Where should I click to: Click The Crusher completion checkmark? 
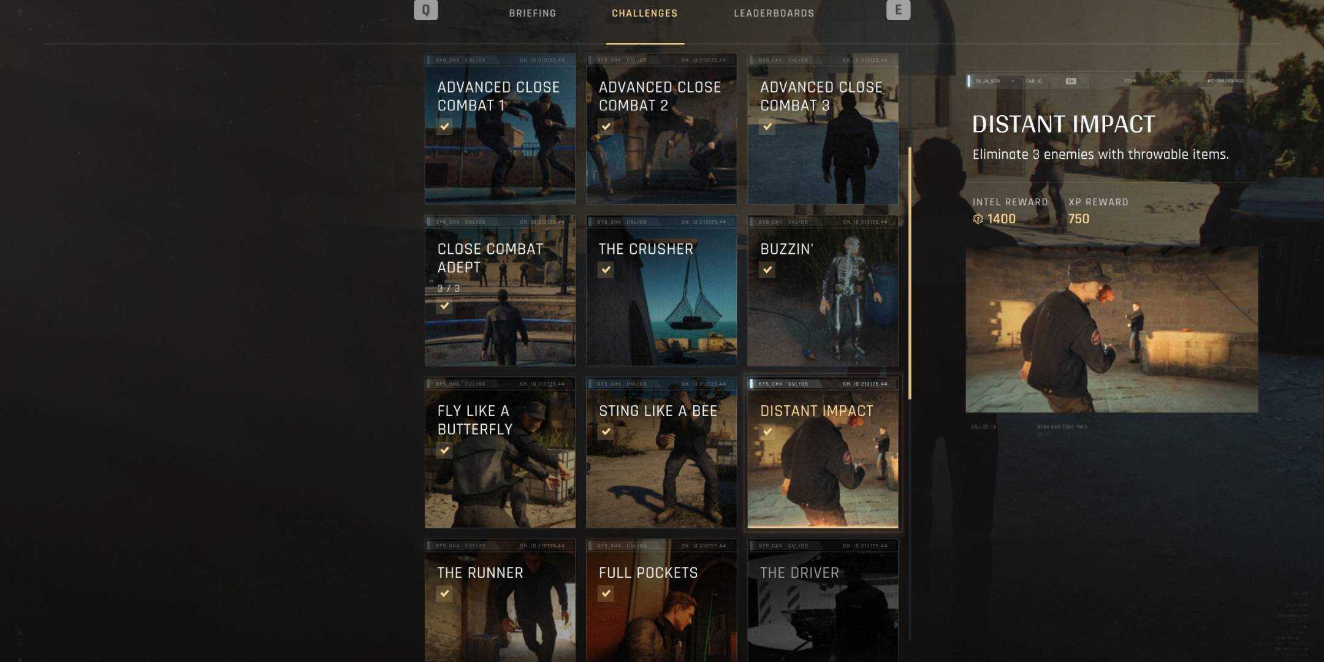[606, 270]
